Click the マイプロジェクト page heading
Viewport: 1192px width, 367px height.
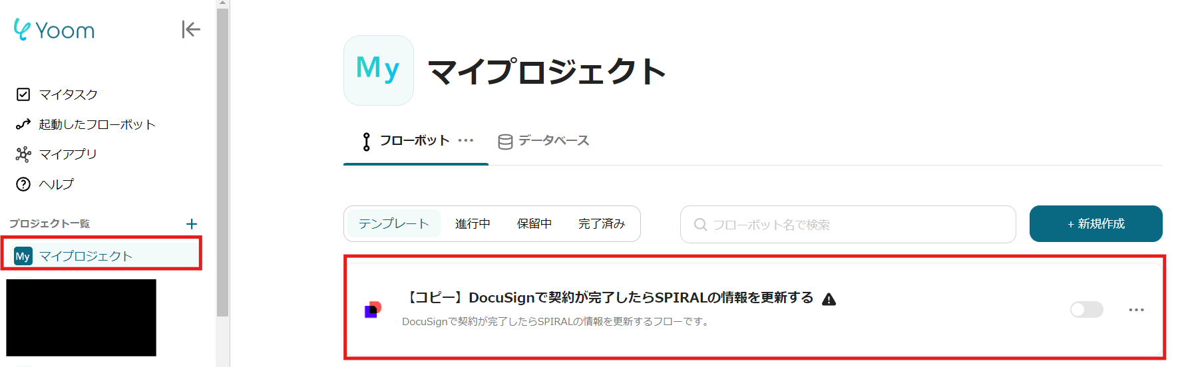point(547,71)
